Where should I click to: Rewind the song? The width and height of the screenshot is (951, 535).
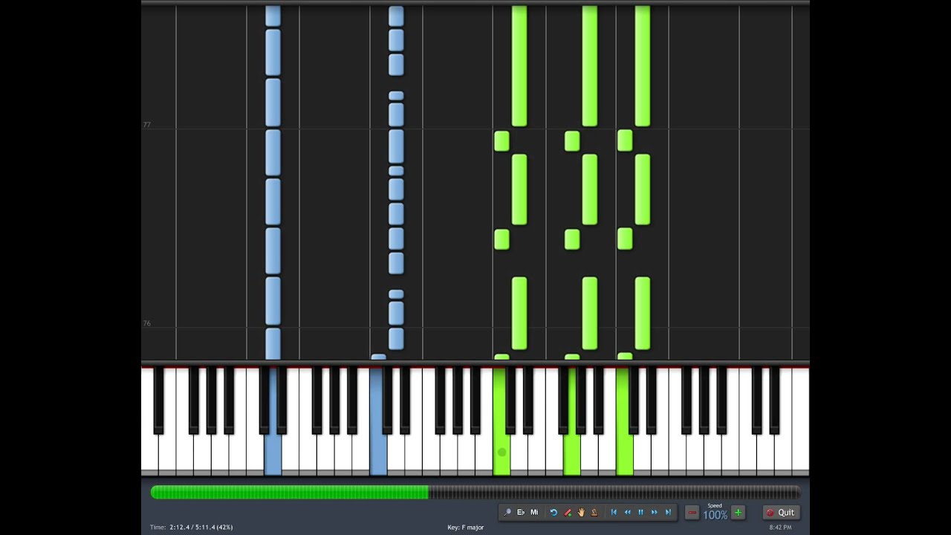[627, 512]
